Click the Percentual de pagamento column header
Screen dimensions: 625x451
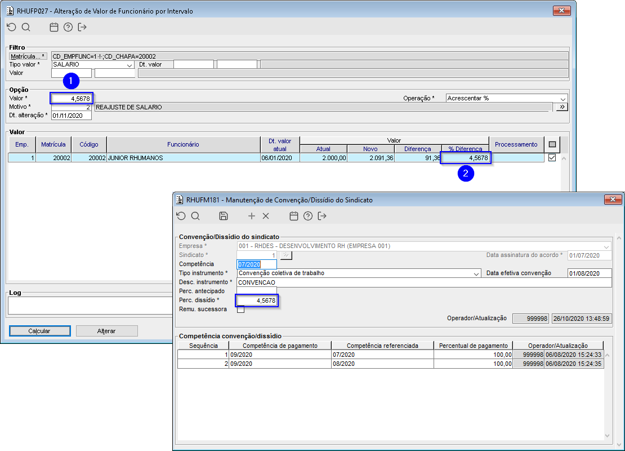pyautogui.click(x=473, y=346)
